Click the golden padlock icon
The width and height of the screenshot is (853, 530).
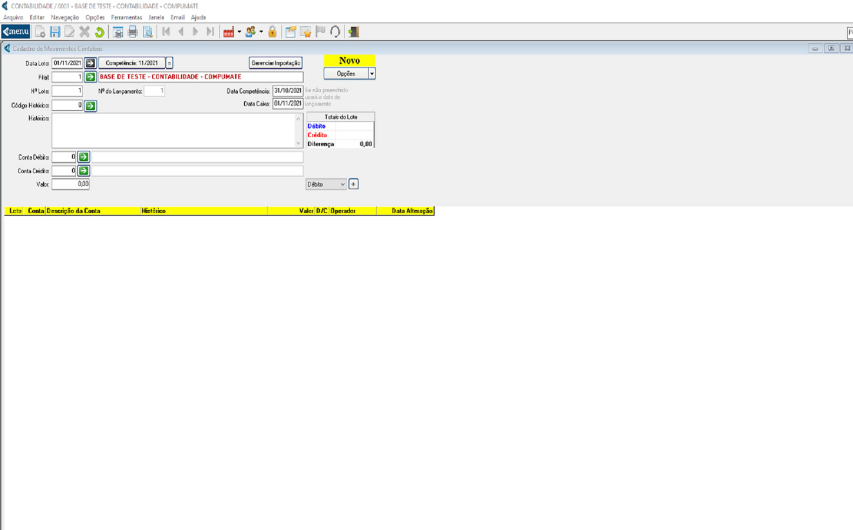pos(273,32)
